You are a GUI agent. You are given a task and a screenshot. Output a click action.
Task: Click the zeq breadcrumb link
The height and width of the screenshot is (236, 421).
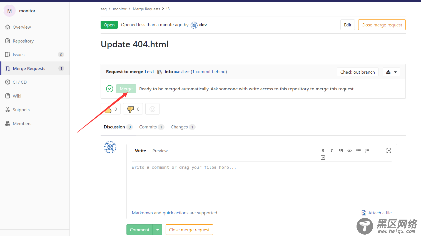pyautogui.click(x=103, y=9)
